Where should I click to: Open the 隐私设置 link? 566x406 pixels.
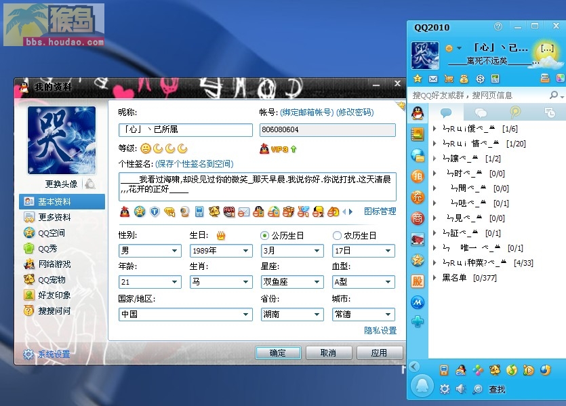click(x=380, y=330)
